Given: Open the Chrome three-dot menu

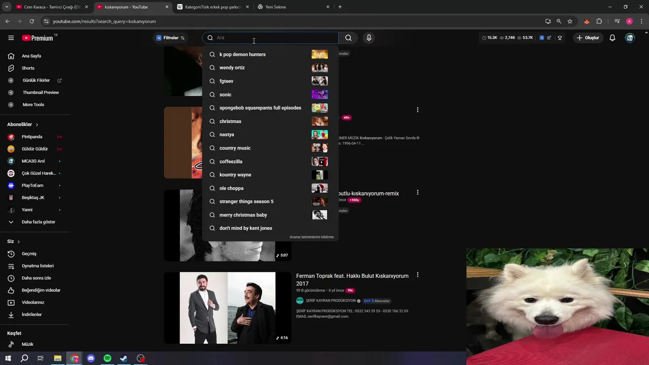Looking at the screenshot, I should (641, 21).
